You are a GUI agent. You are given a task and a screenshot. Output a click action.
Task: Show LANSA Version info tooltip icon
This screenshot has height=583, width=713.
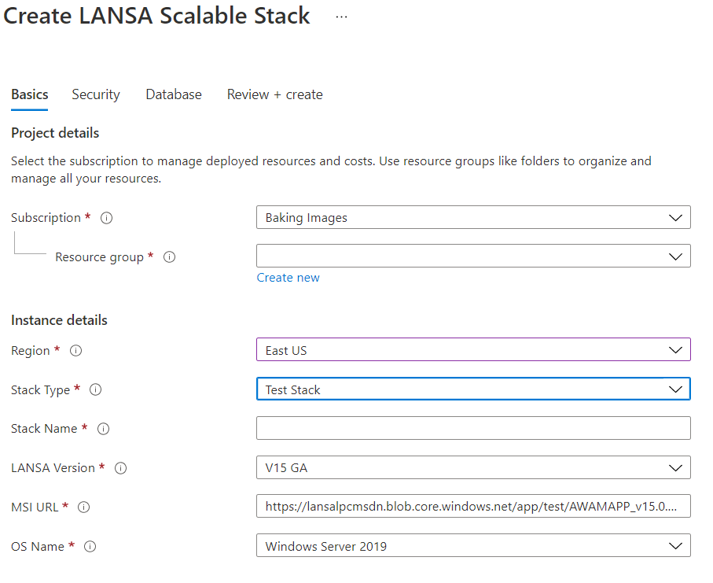click(121, 468)
